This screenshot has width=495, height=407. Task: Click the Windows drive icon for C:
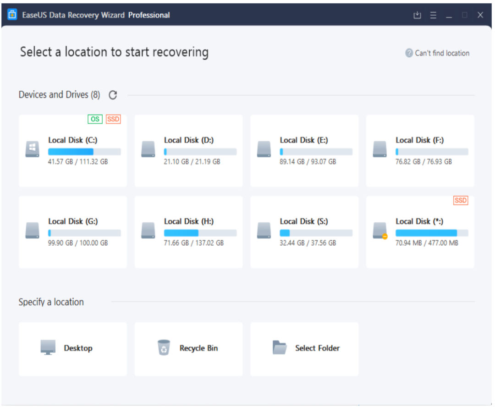(32, 149)
